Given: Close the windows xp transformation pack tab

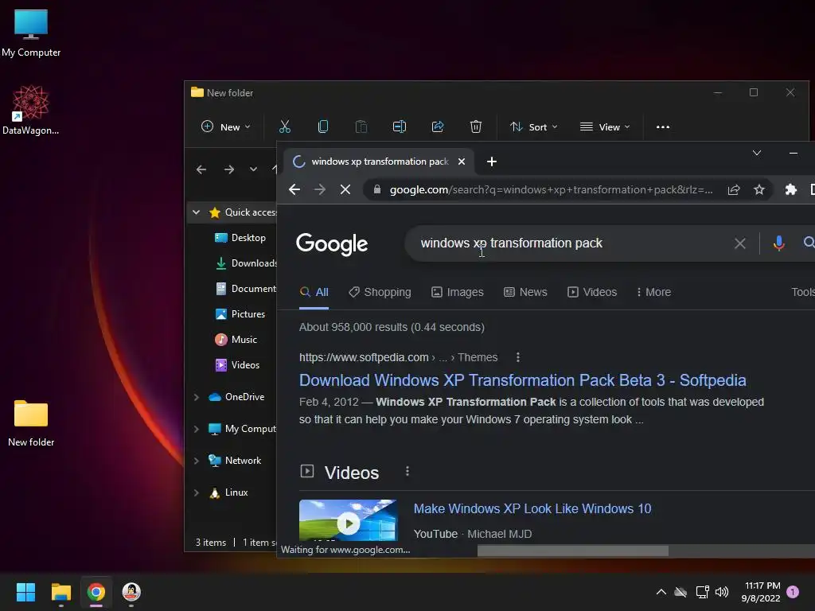Looking at the screenshot, I should [461, 162].
